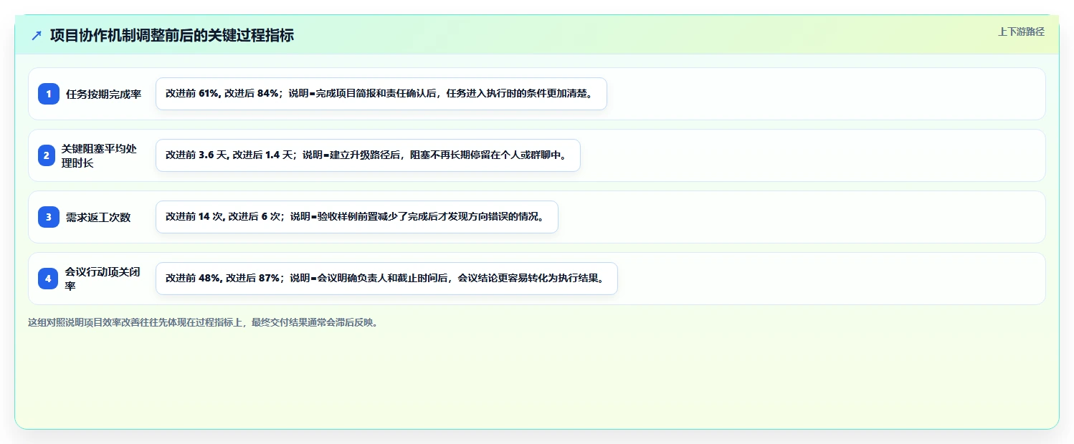Click the number 3 badge for 需求返工次数
The height and width of the screenshot is (444, 1074).
pos(49,217)
